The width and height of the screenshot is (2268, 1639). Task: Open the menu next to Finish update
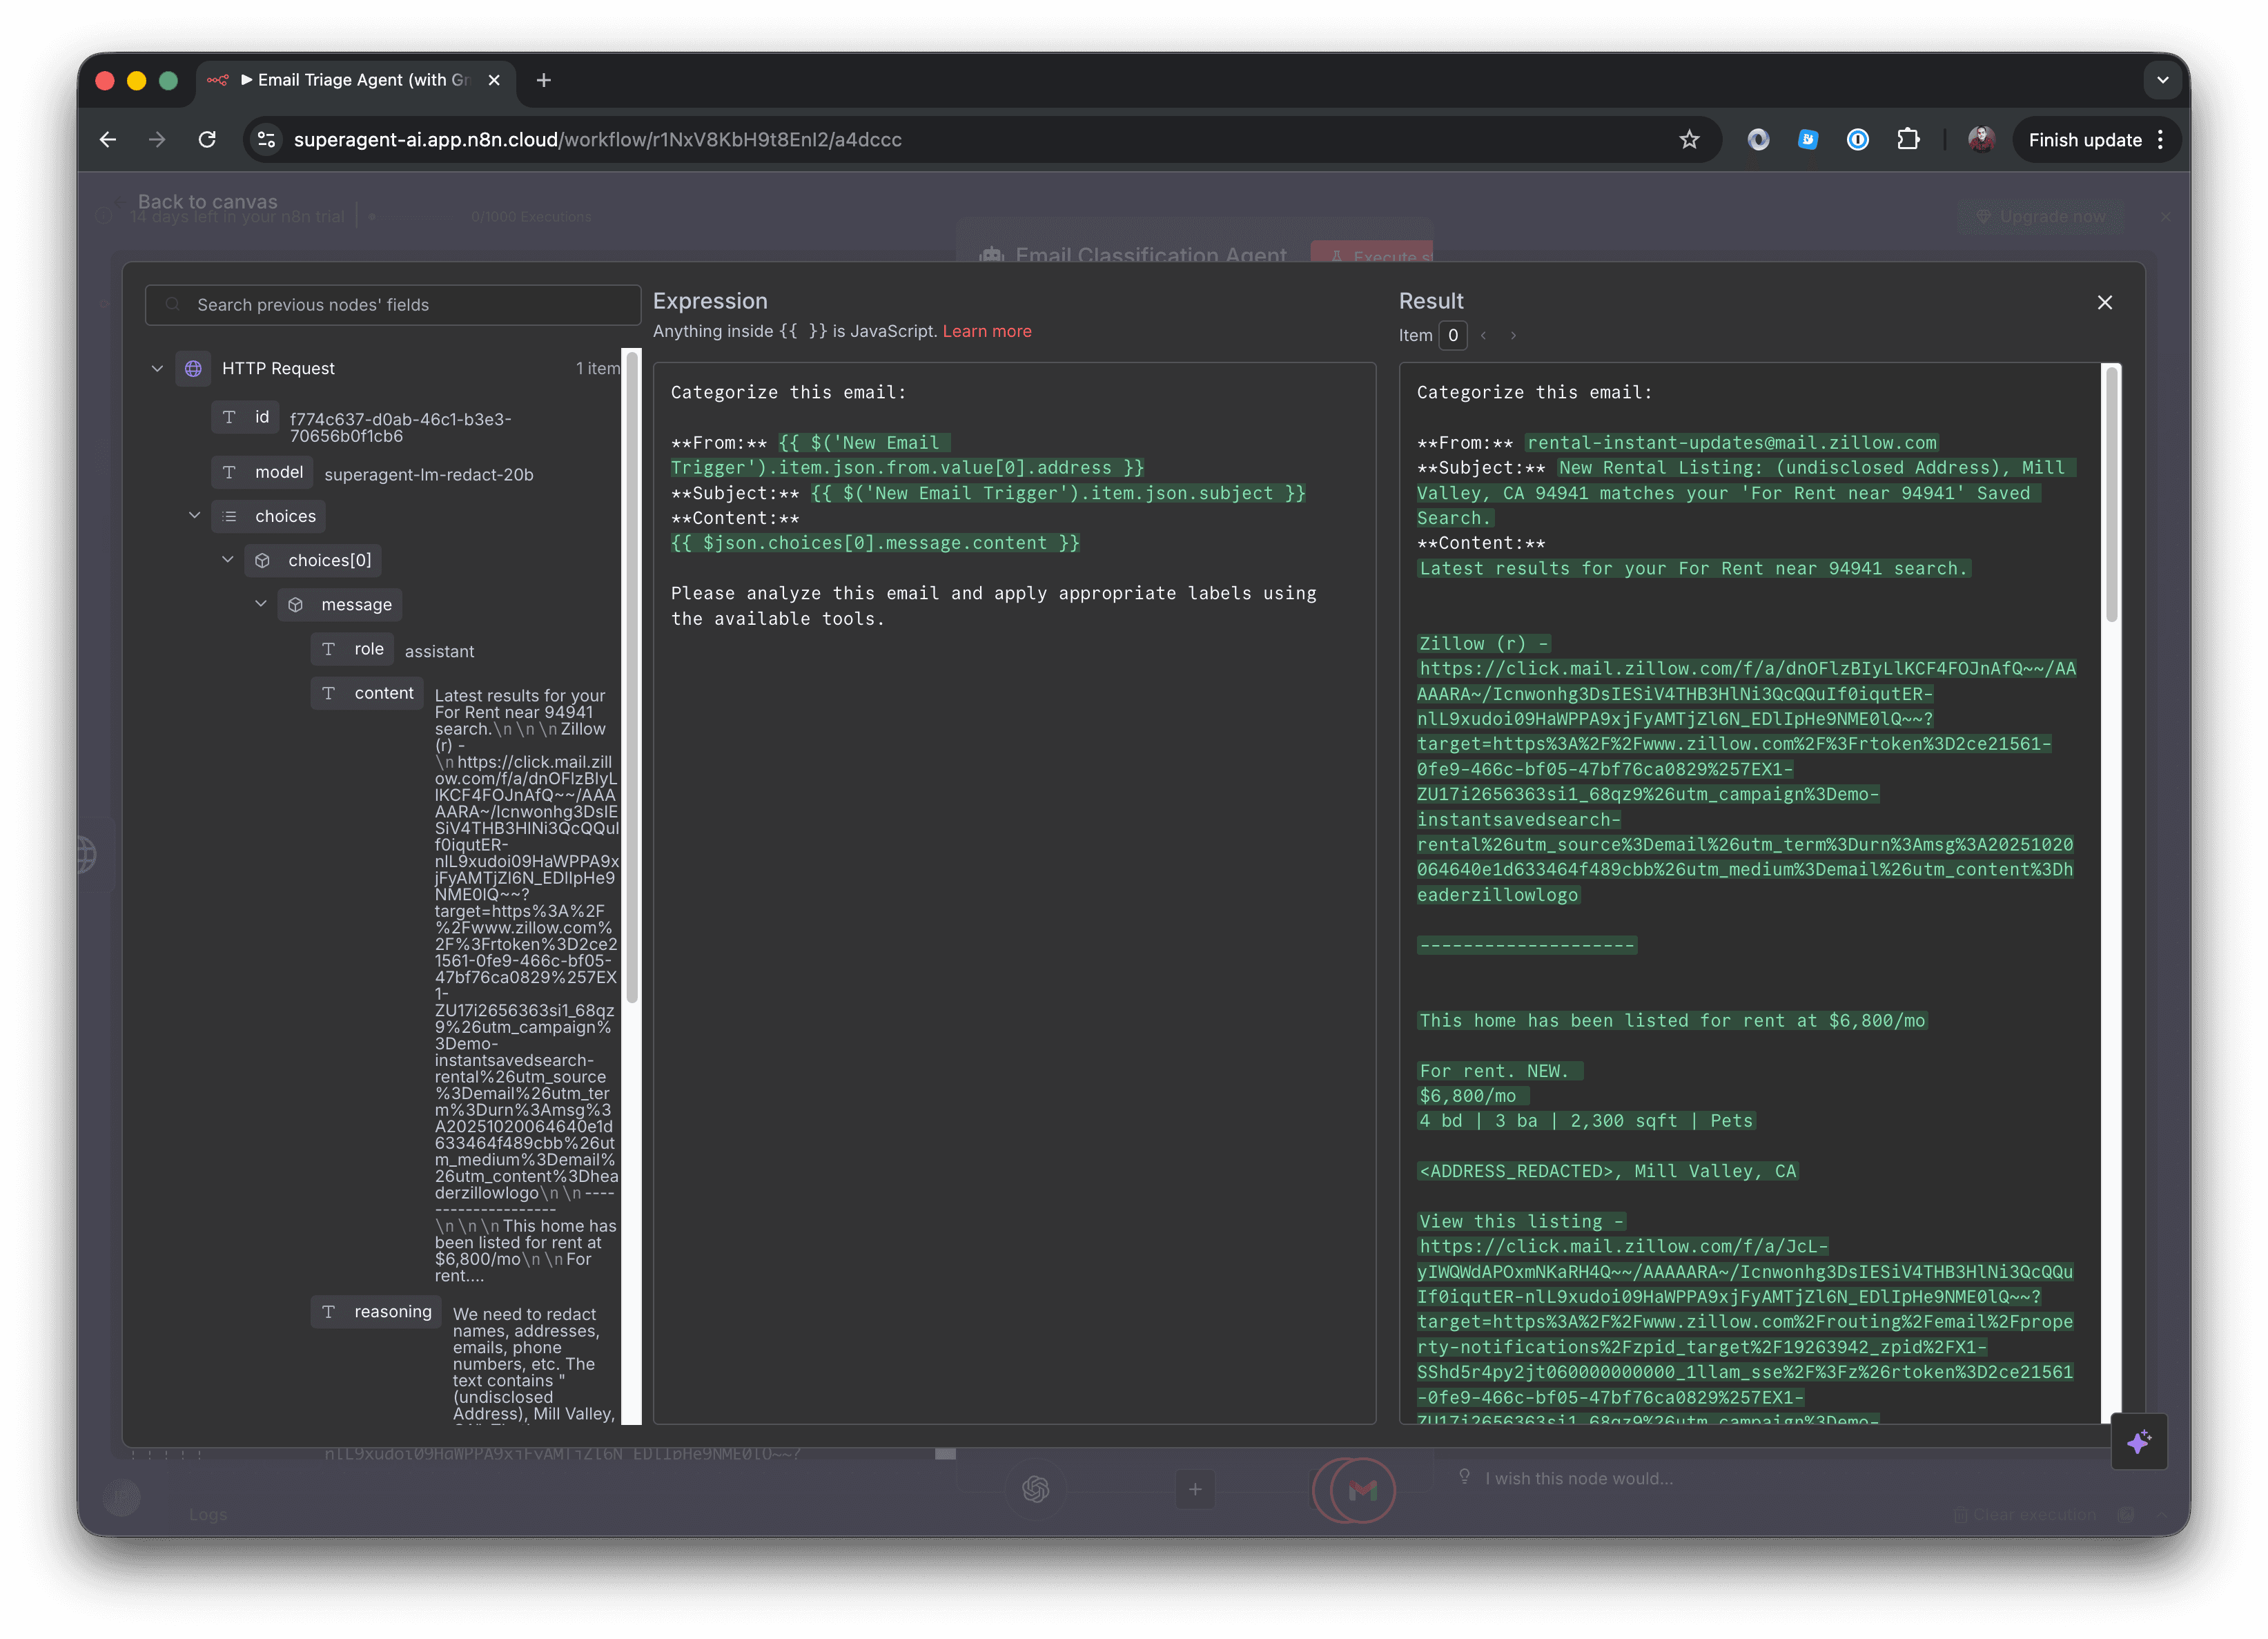click(x=2160, y=140)
